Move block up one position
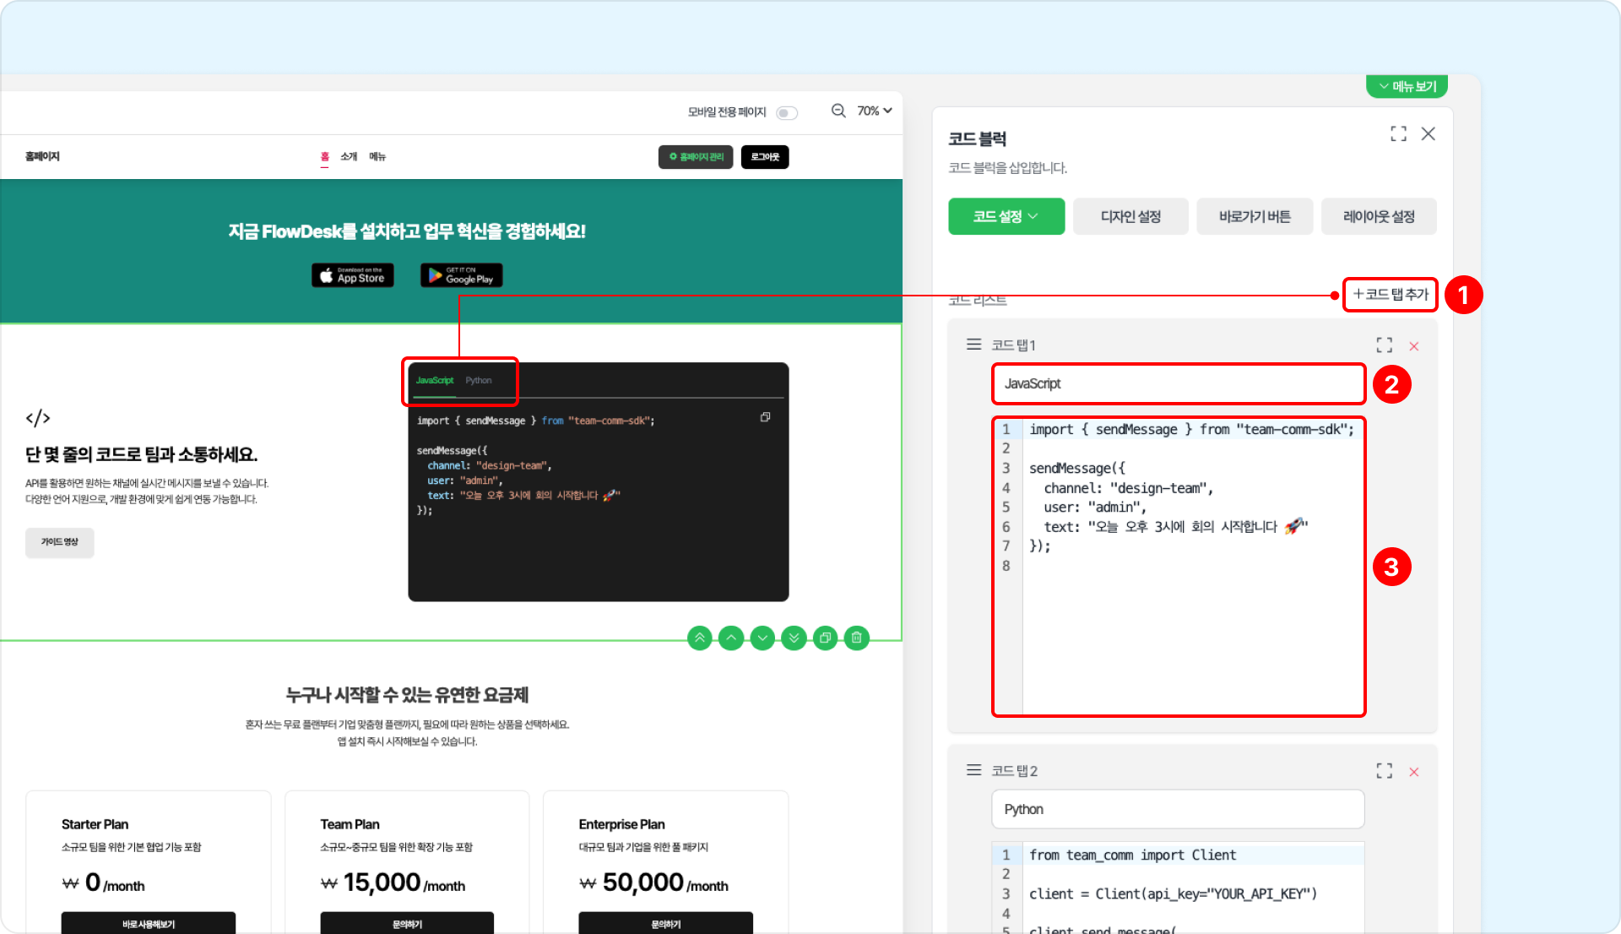The height and width of the screenshot is (934, 1621). pos(731,638)
